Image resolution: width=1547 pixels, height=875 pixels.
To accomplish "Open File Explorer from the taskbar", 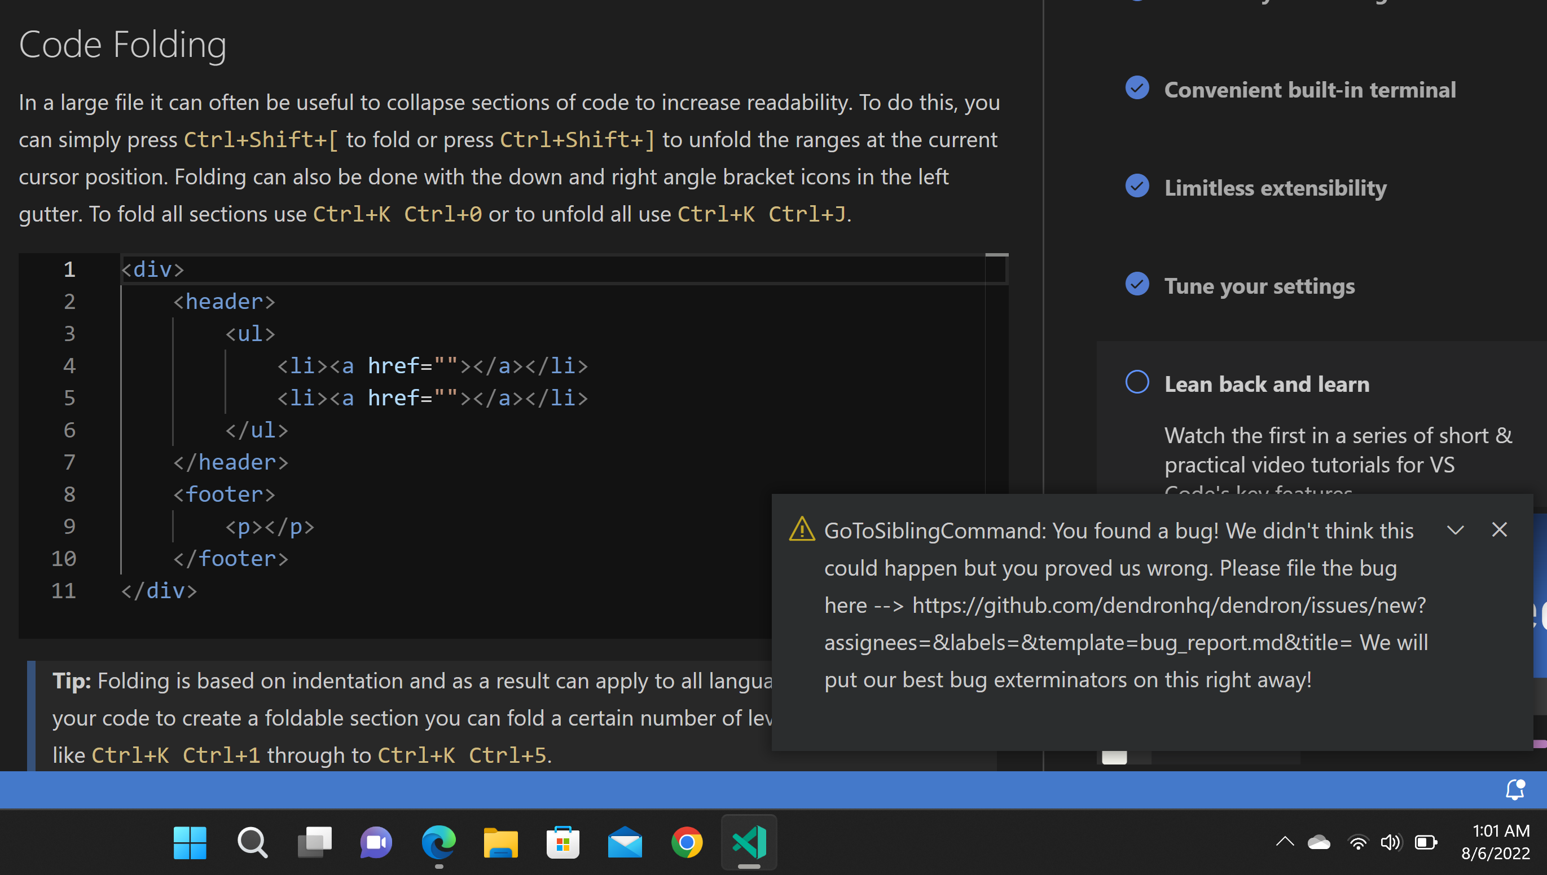I will (x=500, y=842).
